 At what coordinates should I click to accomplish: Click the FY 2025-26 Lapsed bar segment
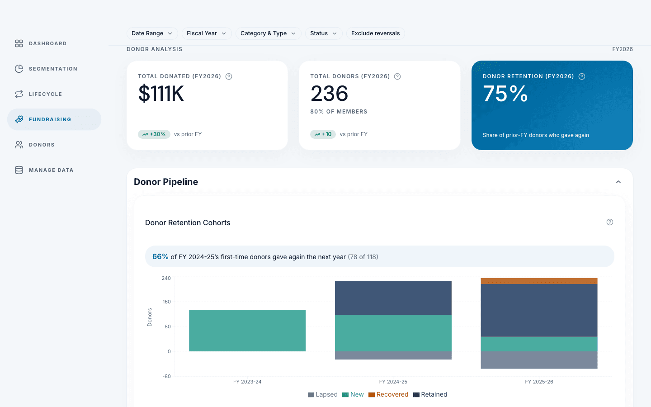539,360
